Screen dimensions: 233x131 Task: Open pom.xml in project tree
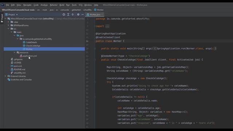pos(18,66)
